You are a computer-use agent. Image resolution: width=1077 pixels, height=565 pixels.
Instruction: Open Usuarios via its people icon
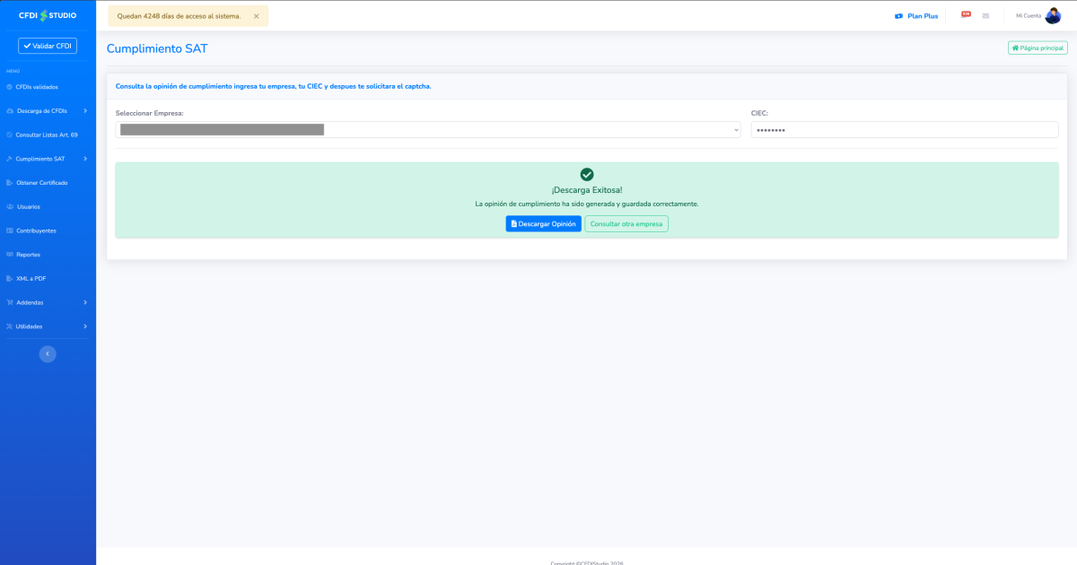pyautogui.click(x=9, y=207)
